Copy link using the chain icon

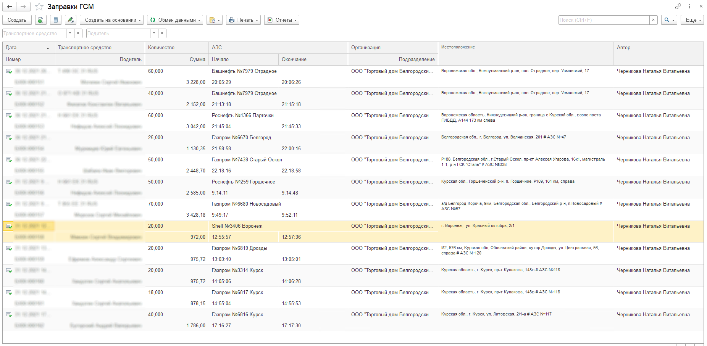(x=678, y=6)
